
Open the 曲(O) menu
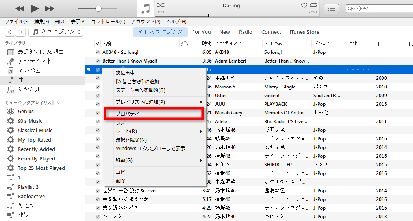click(x=60, y=22)
